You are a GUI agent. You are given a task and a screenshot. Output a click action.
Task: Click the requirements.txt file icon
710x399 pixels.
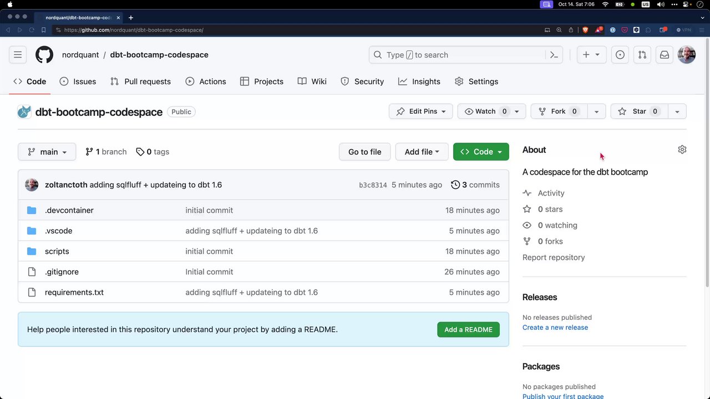click(x=32, y=293)
